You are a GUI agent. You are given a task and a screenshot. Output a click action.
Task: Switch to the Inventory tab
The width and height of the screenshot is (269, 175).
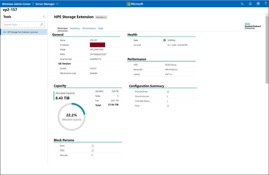point(75,28)
